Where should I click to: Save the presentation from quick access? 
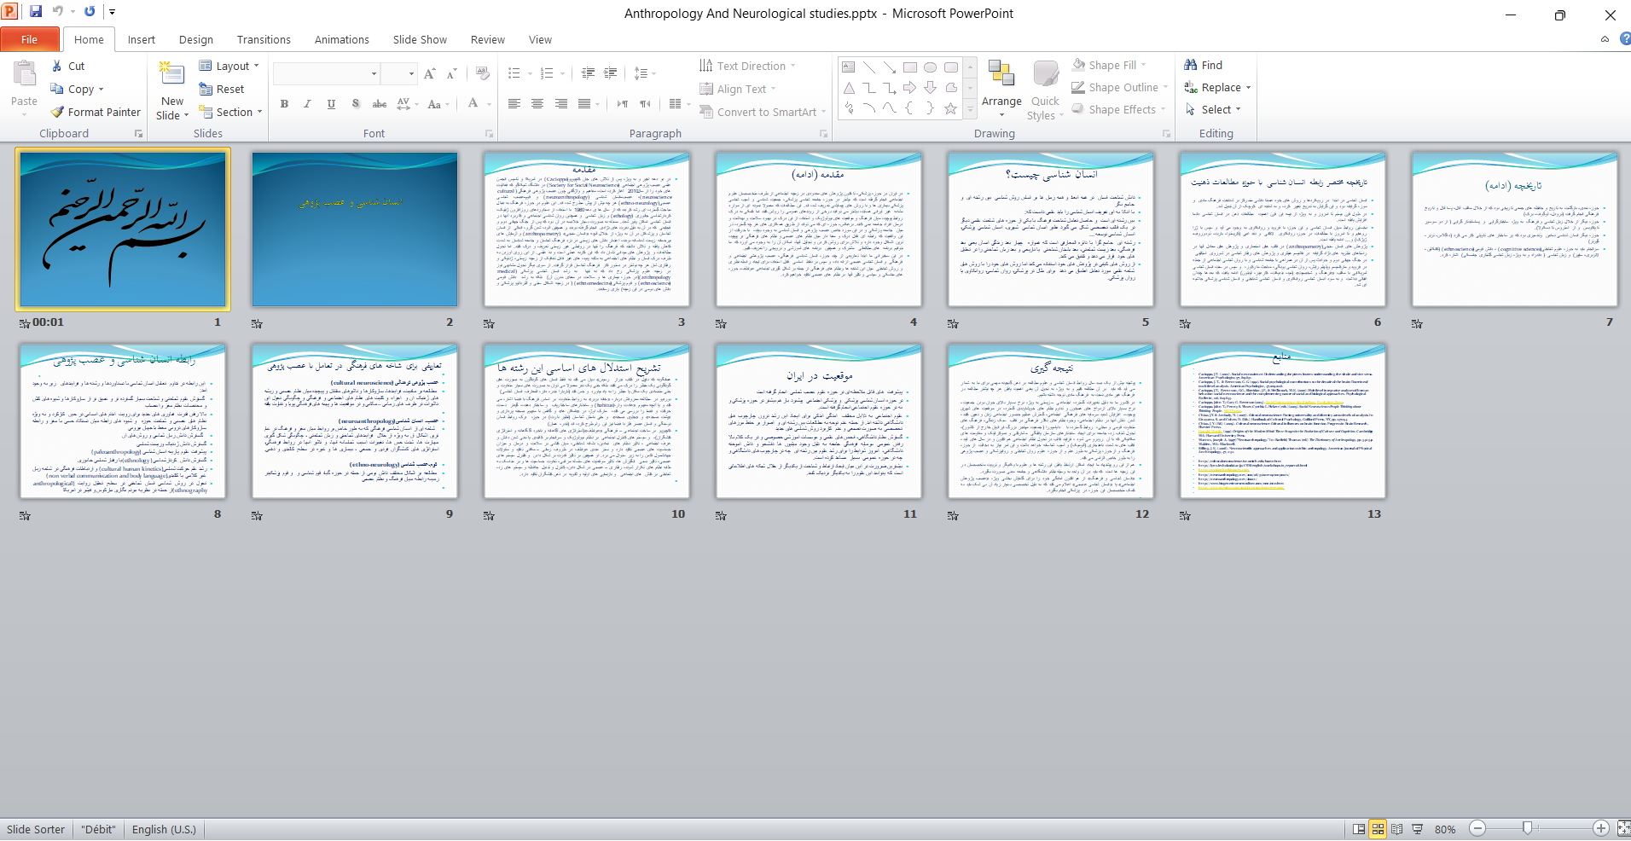[36, 12]
